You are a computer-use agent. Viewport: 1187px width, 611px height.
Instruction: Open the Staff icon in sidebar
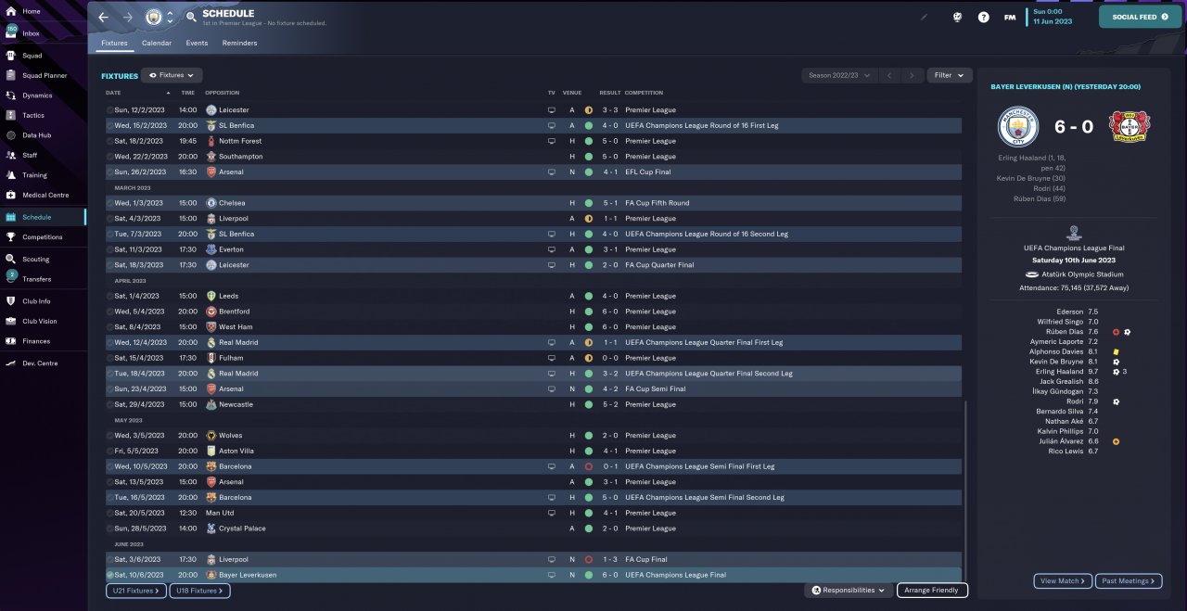pyautogui.click(x=11, y=155)
